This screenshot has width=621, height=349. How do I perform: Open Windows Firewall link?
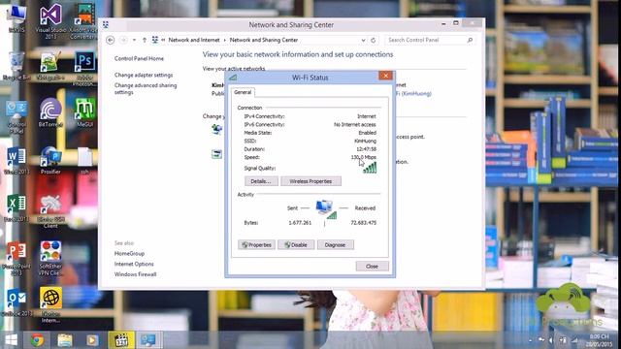135,274
